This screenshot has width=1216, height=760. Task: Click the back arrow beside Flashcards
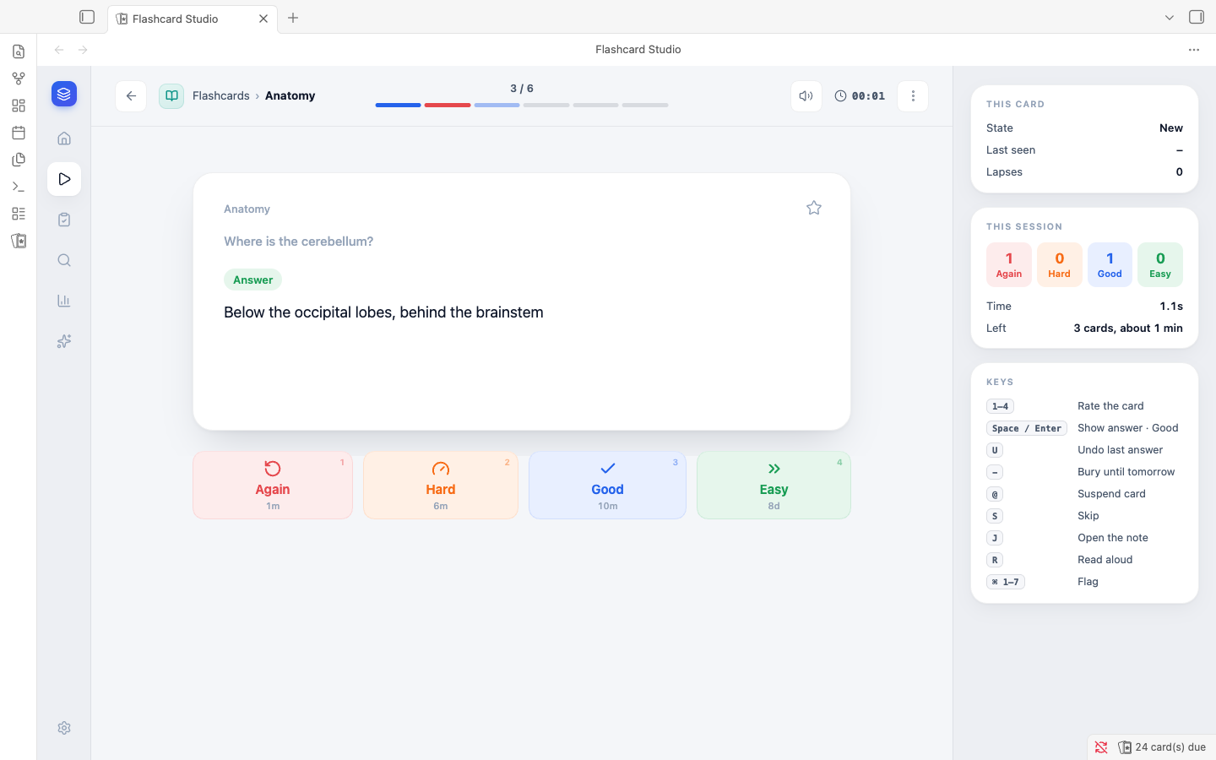coord(131,96)
